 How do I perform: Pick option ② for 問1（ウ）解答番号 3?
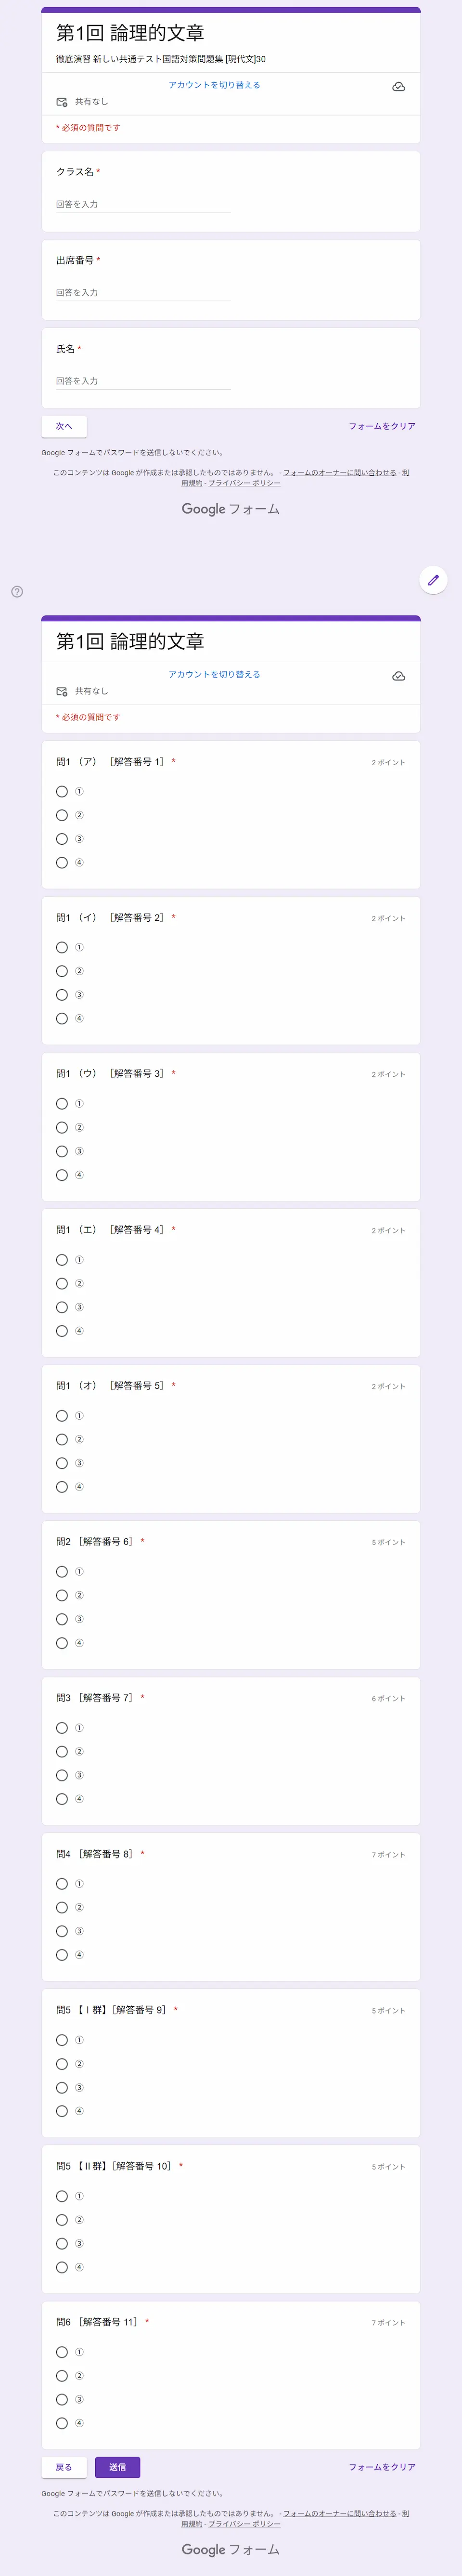click(62, 1127)
